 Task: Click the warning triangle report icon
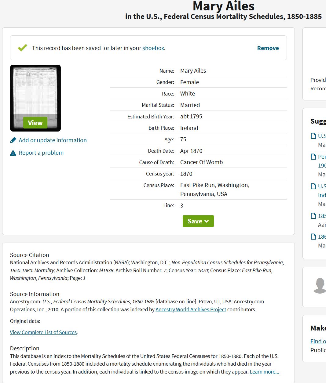point(13,153)
